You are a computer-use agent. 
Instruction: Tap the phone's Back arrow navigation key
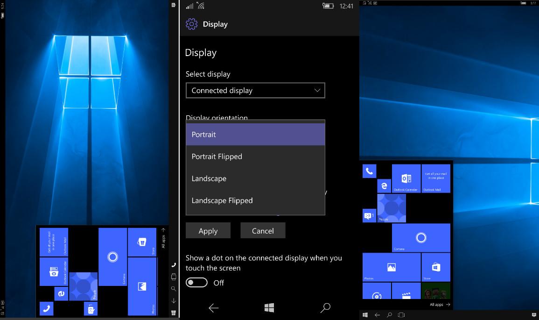213,307
